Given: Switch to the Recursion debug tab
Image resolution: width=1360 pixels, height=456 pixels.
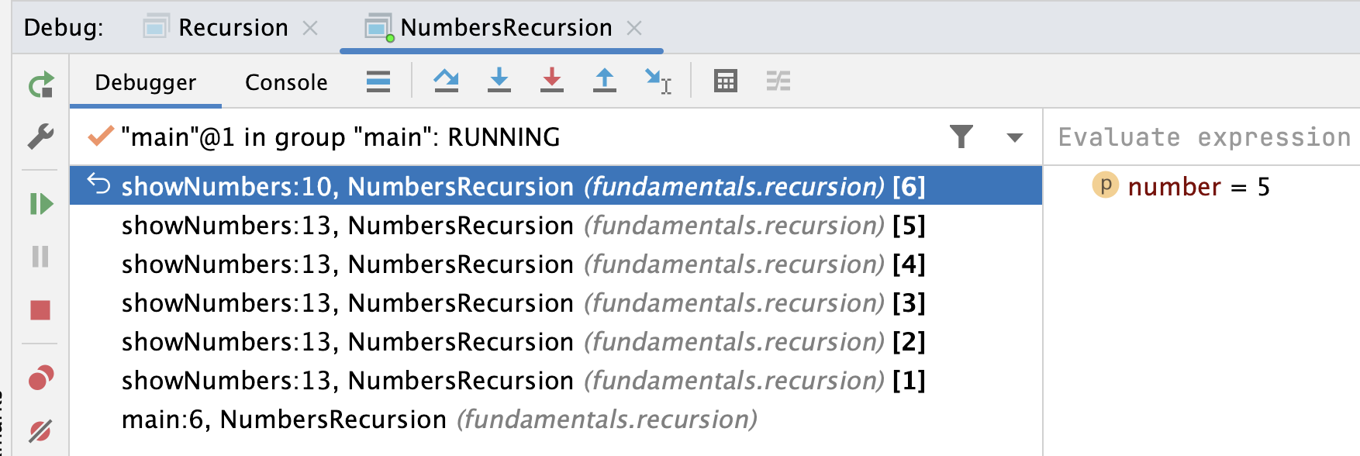Looking at the screenshot, I should click(233, 27).
